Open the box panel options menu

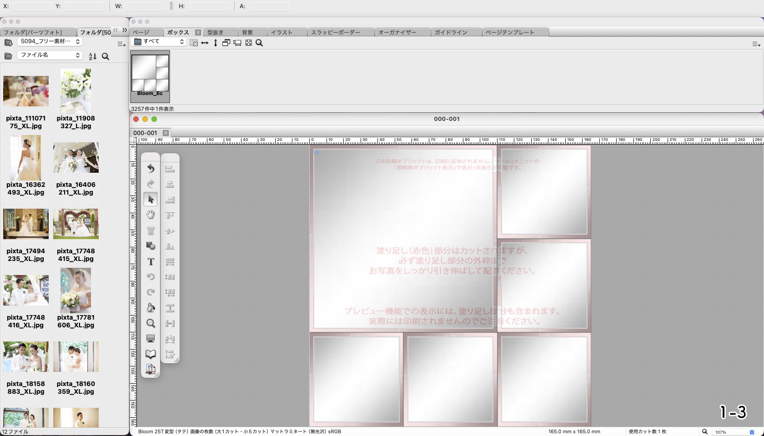[x=756, y=44]
